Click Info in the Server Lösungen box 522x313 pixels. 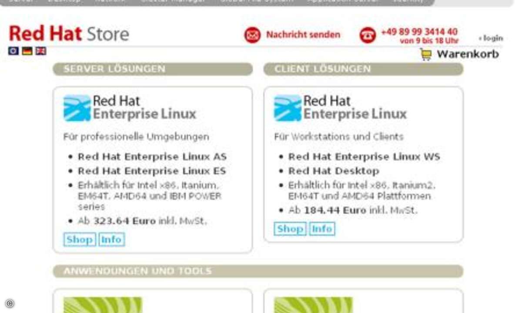click(111, 240)
